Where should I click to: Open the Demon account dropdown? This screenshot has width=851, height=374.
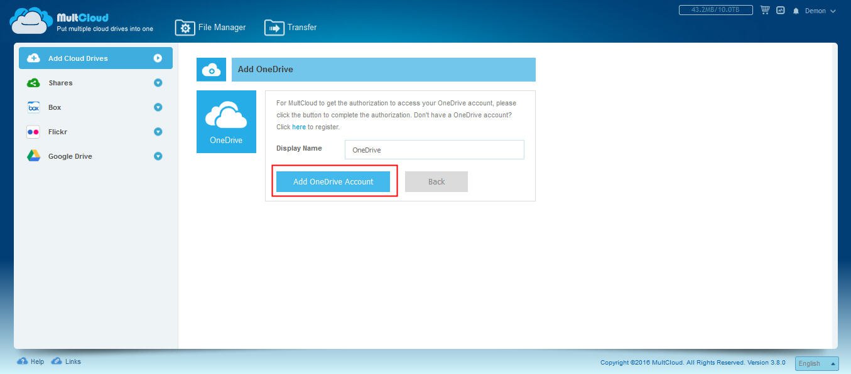point(820,11)
